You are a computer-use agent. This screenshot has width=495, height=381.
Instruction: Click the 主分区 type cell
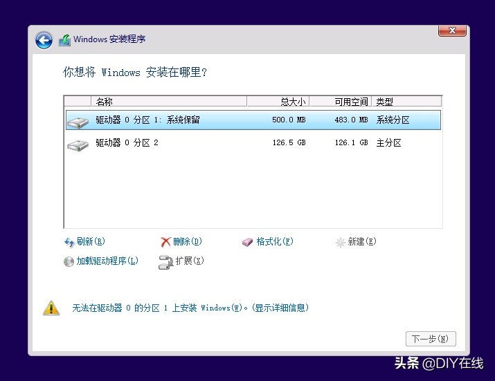(x=388, y=143)
